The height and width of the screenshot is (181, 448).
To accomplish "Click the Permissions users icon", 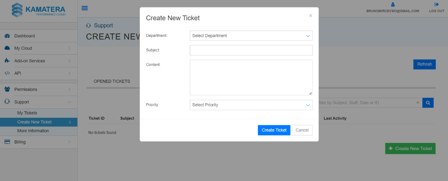I will click(x=7, y=89).
